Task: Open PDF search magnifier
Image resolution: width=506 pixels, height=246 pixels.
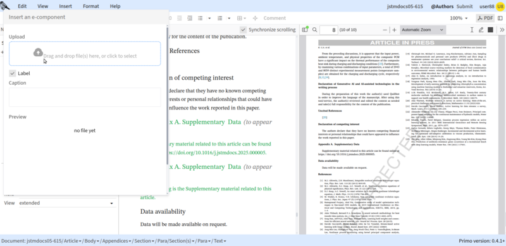Action: point(314,30)
